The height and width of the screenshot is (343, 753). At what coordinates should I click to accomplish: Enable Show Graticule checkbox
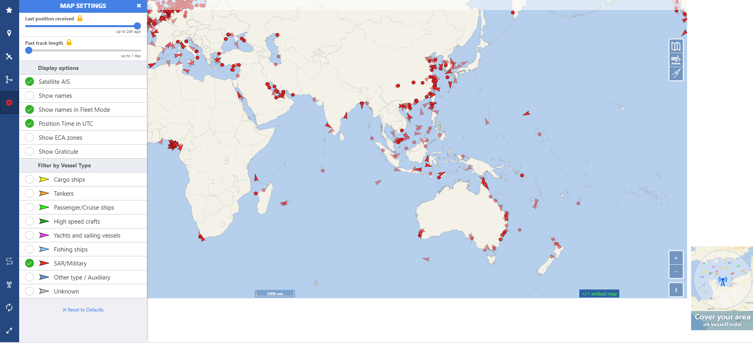click(30, 151)
